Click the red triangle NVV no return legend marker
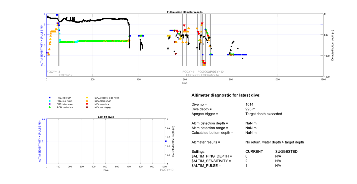The height and width of the screenshot is (184, 357). [x=87, y=104]
